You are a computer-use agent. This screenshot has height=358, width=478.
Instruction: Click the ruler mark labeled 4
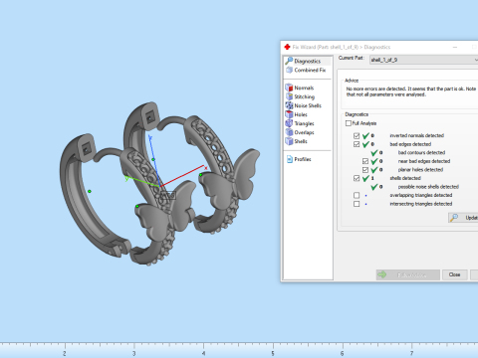[203, 353]
